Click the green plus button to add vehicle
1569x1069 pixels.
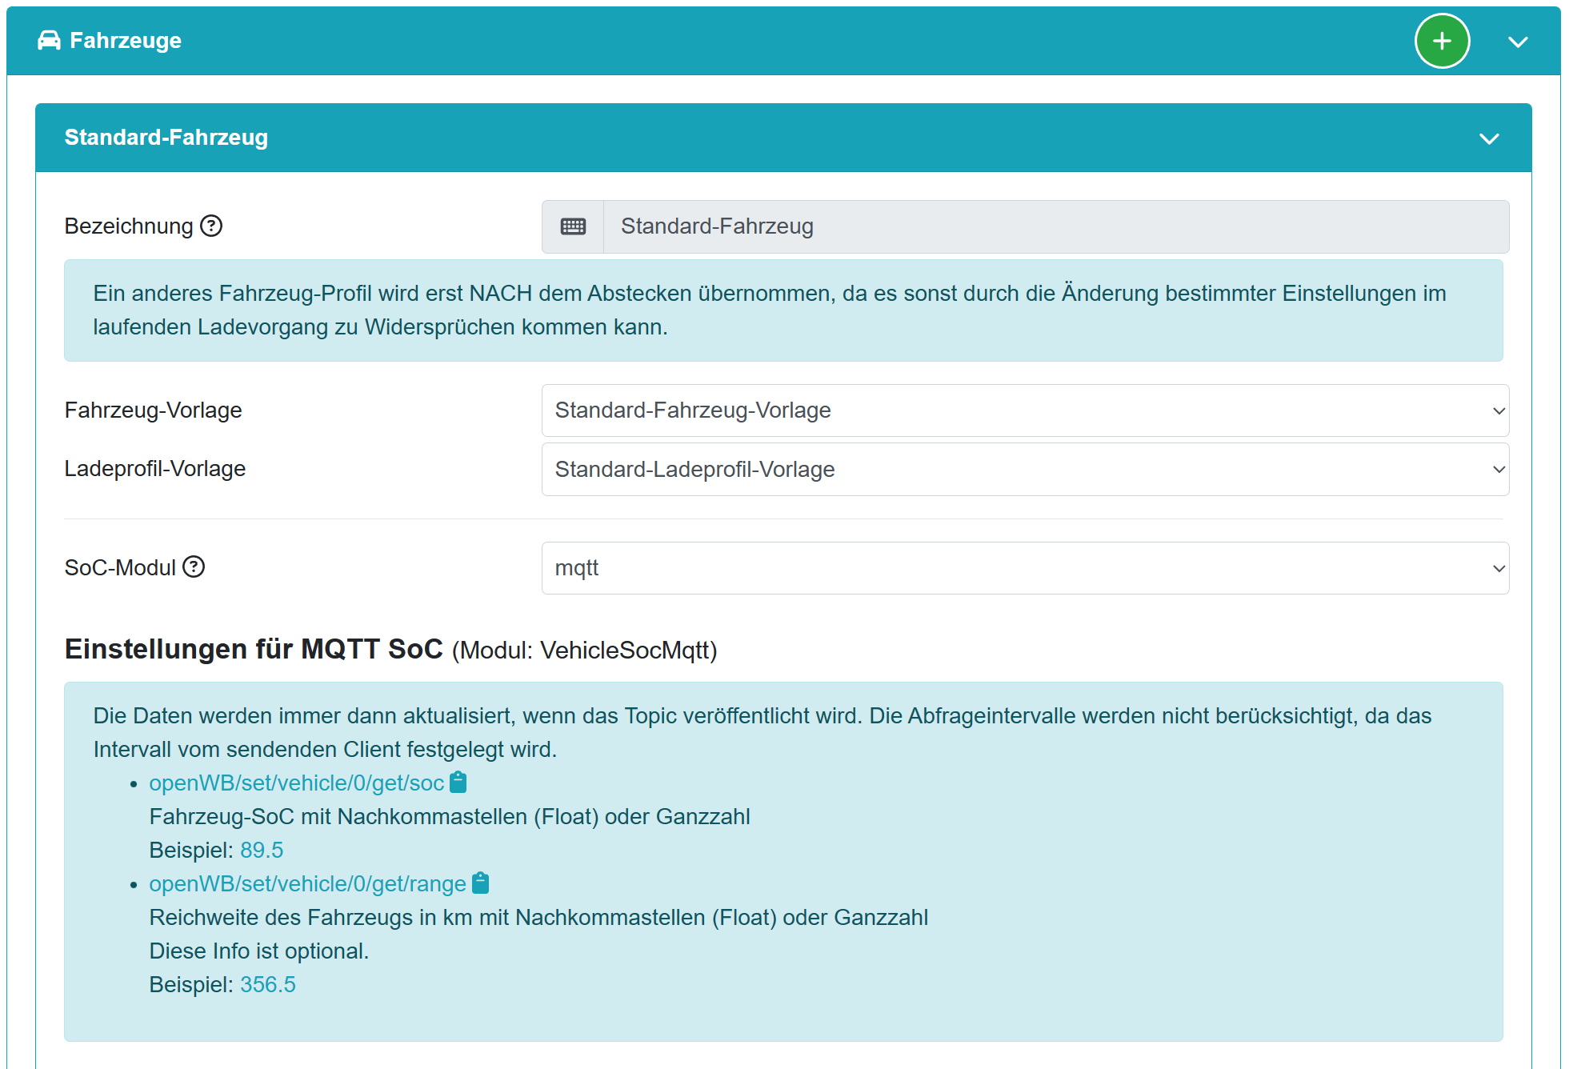pos(1441,41)
